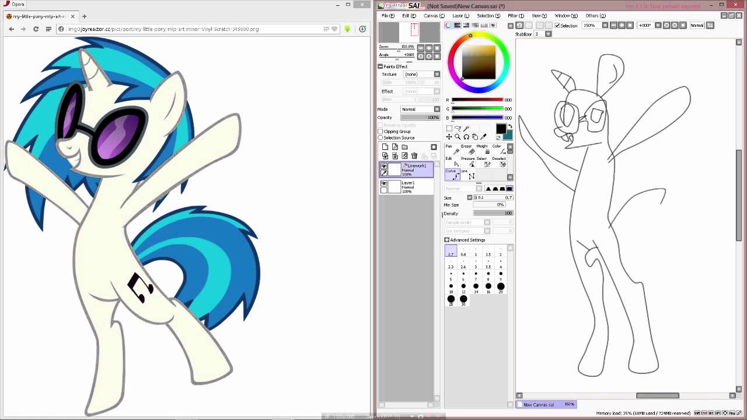Select the lasso selection tool
The image size is (747, 420).
pos(458,128)
